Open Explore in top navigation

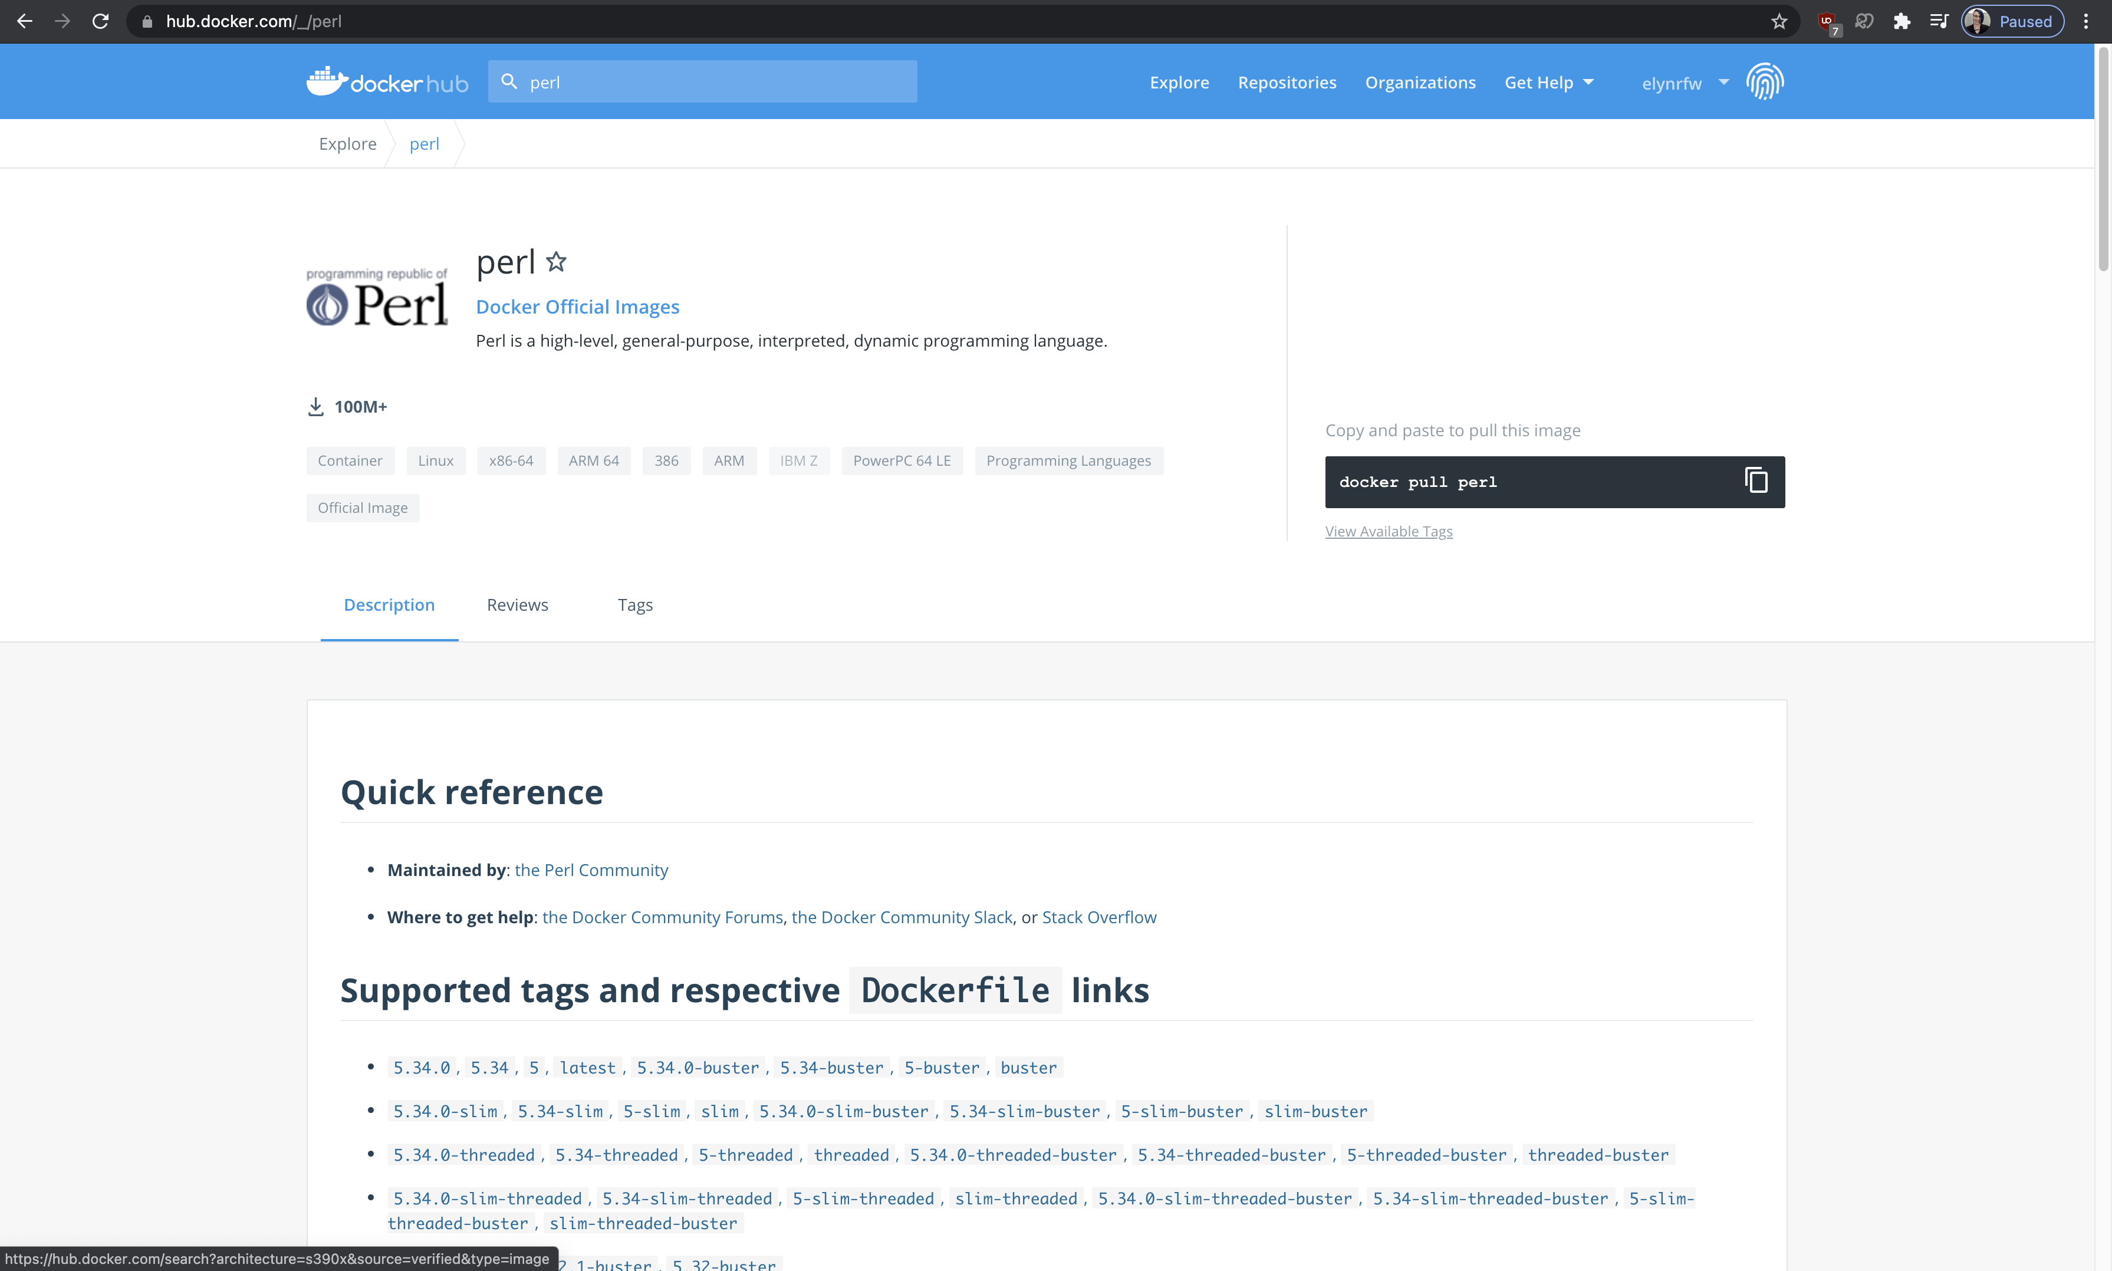(x=1179, y=82)
